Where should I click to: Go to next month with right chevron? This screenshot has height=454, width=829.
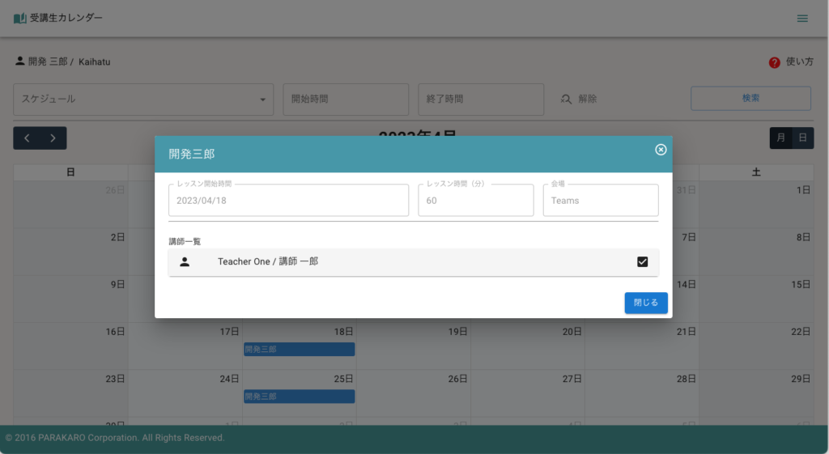pos(53,138)
